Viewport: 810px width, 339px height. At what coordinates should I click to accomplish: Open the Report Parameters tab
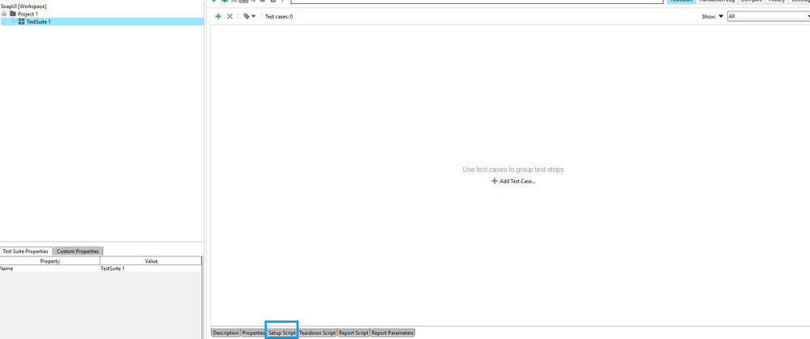pyautogui.click(x=392, y=333)
